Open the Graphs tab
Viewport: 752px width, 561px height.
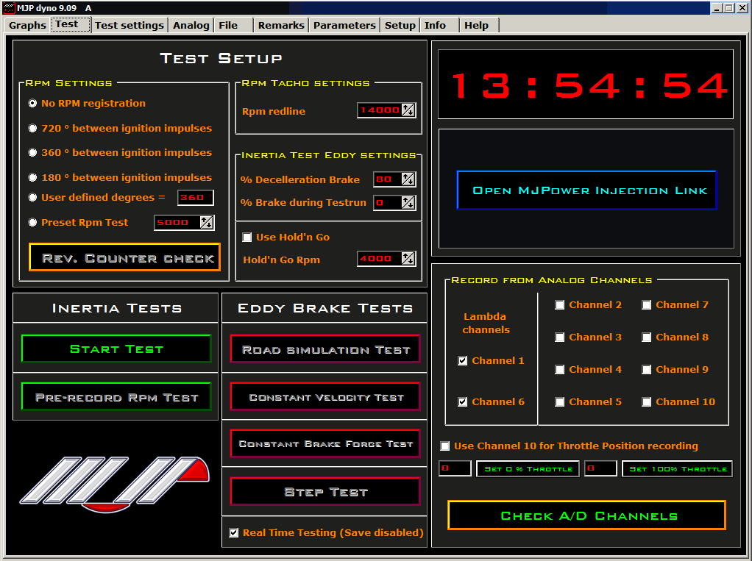click(x=27, y=25)
